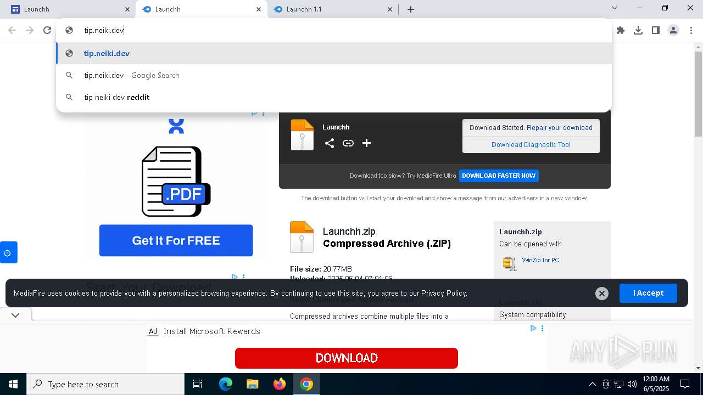Image resolution: width=703 pixels, height=395 pixels.
Task: Click the WinZip for PC icon
Action: [510, 263]
